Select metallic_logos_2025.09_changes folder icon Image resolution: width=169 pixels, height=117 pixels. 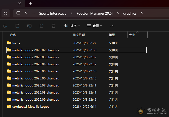click(x=9, y=99)
